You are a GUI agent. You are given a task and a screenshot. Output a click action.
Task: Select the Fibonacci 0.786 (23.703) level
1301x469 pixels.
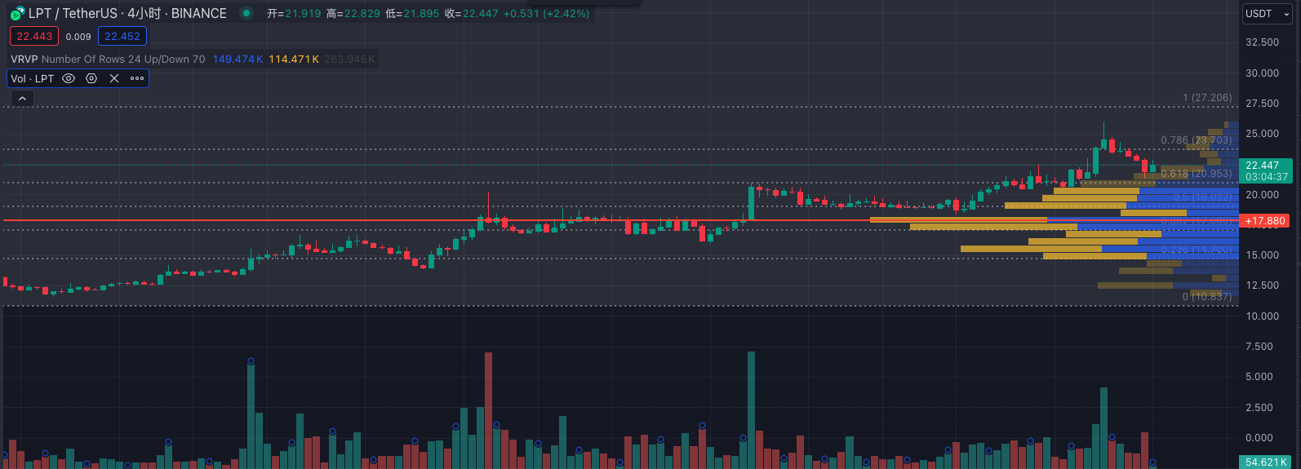(x=1196, y=140)
